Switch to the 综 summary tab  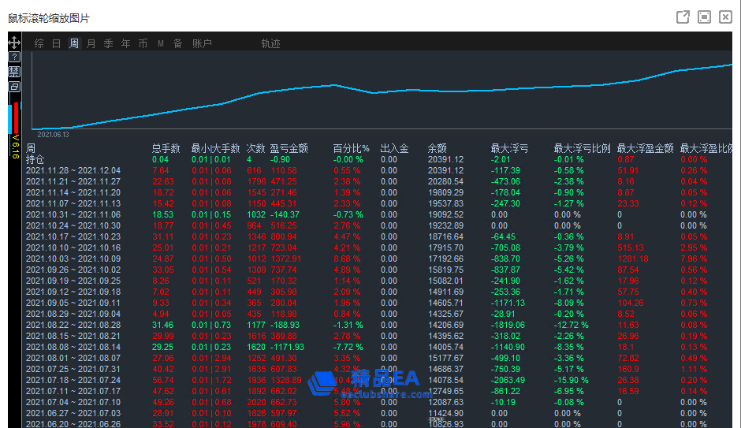[39, 44]
